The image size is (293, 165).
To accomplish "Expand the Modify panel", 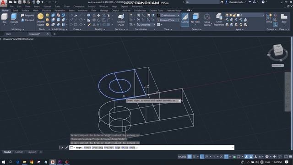I will click(x=100, y=29).
